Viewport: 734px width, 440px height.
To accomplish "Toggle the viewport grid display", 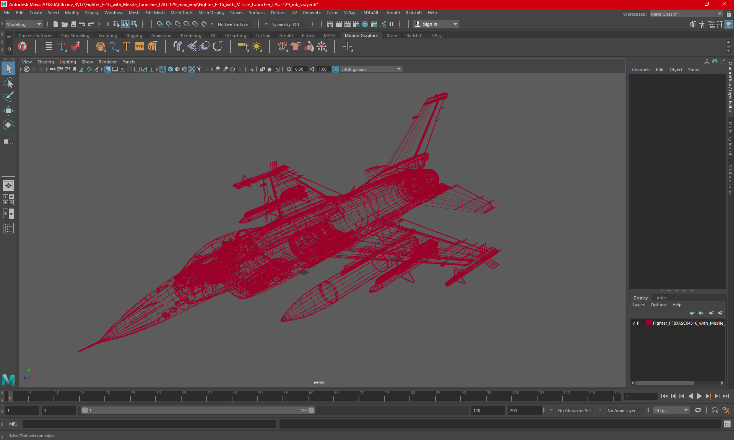I will pyautogui.click(x=108, y=69).
